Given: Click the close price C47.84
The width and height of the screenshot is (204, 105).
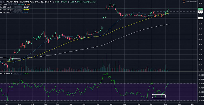Looking at the screenshot, I should click(78, 2).
